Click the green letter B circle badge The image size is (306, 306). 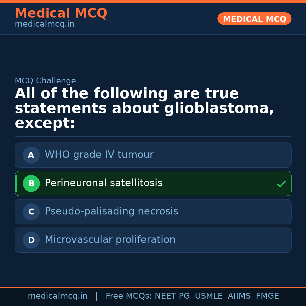[31, 184]
